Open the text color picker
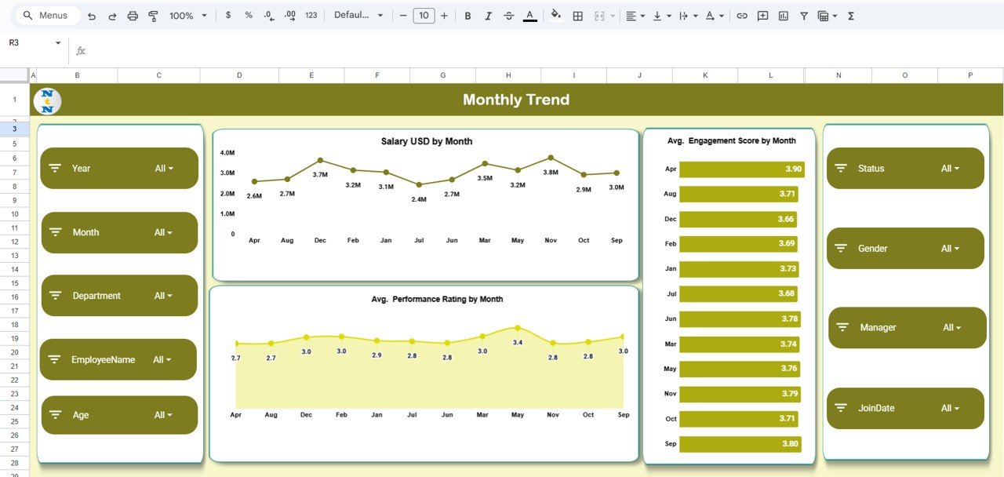The height and width of the screenshot is (477, 1004). 529,15
